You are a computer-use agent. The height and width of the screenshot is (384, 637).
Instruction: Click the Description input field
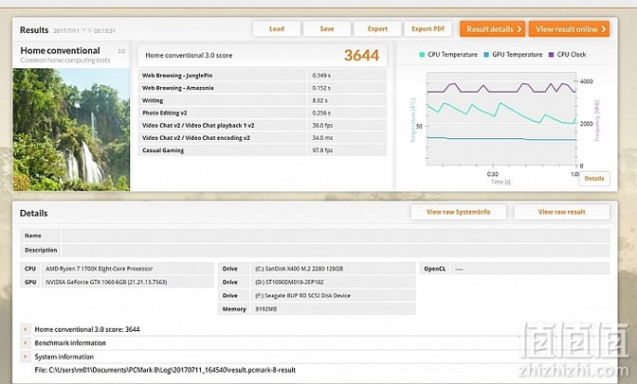click(336, 251)
